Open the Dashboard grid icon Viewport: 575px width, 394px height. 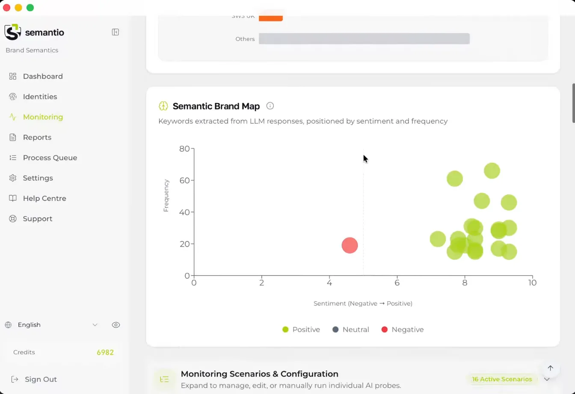pos(13,76)
